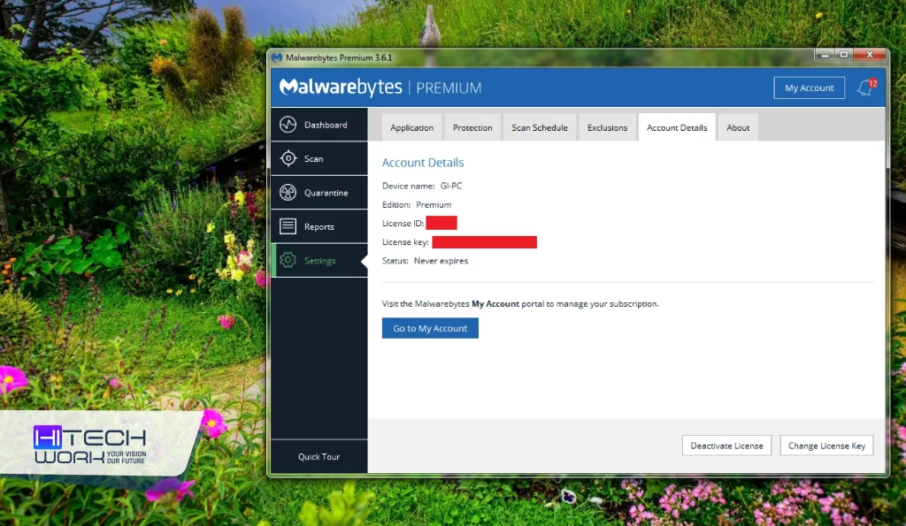The width and height of the screenshot is (906, 526).
Task: Open the Scan Schedule tab
Action: [540, 127]
